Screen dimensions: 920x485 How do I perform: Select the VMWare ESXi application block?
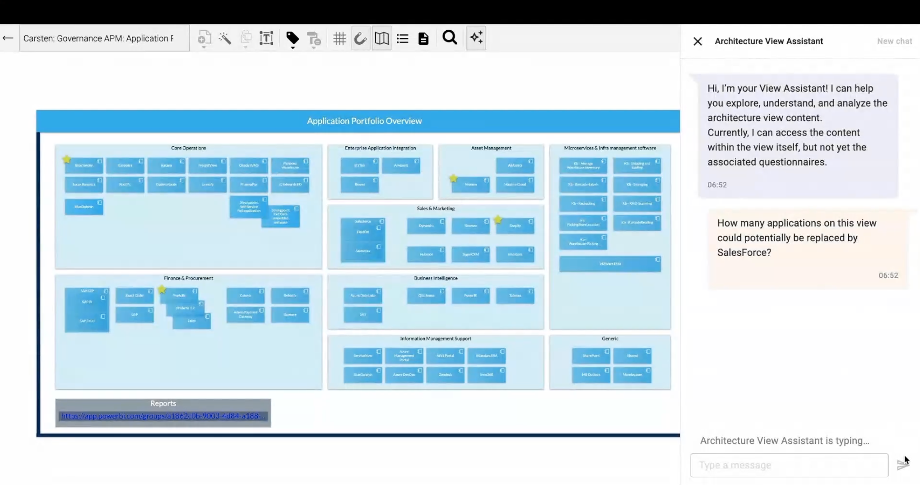click(609, 264)
